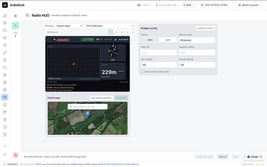Click Load from vehicle button
The width and height of the screenshot is (267, 167).
[205, 28]
